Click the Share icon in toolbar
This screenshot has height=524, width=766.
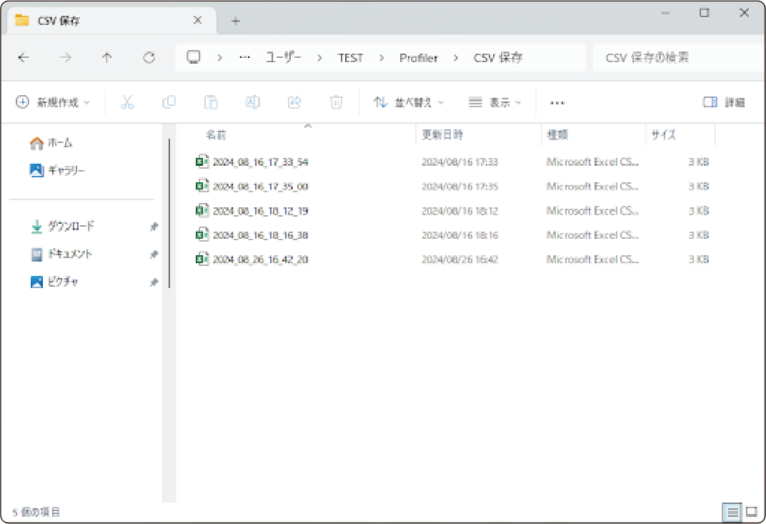point(294,102)
